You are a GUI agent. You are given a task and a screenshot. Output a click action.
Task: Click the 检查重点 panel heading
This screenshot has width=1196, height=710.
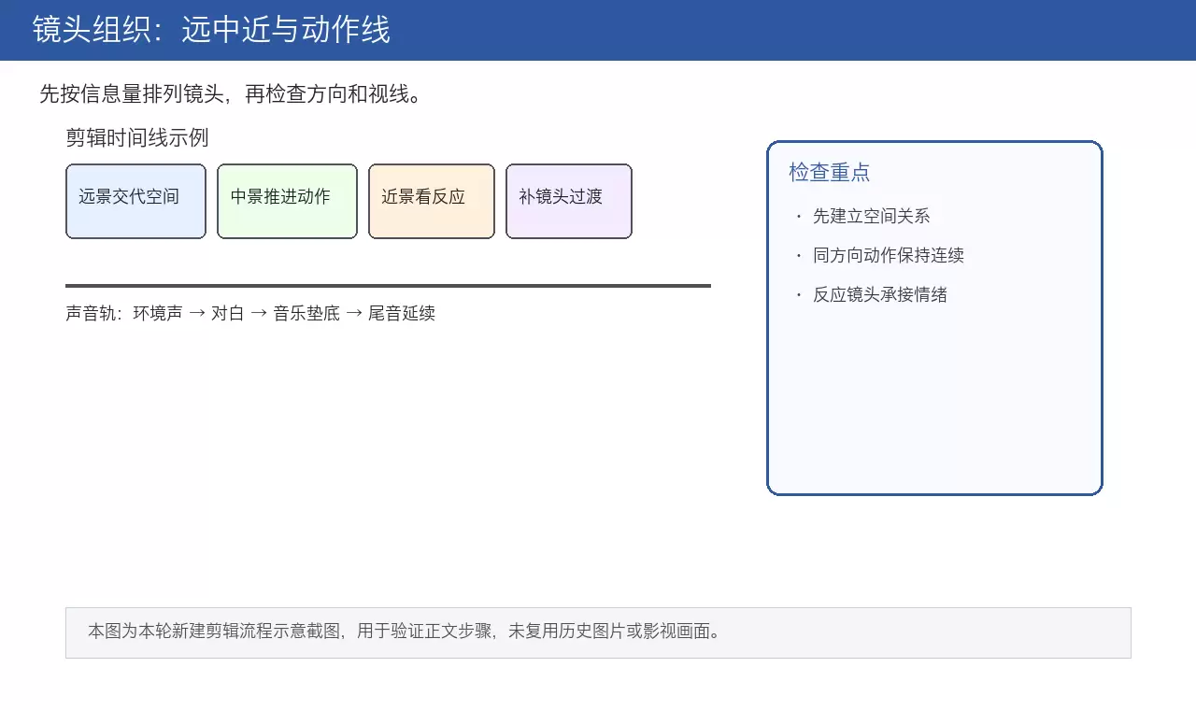click(830, 172)
